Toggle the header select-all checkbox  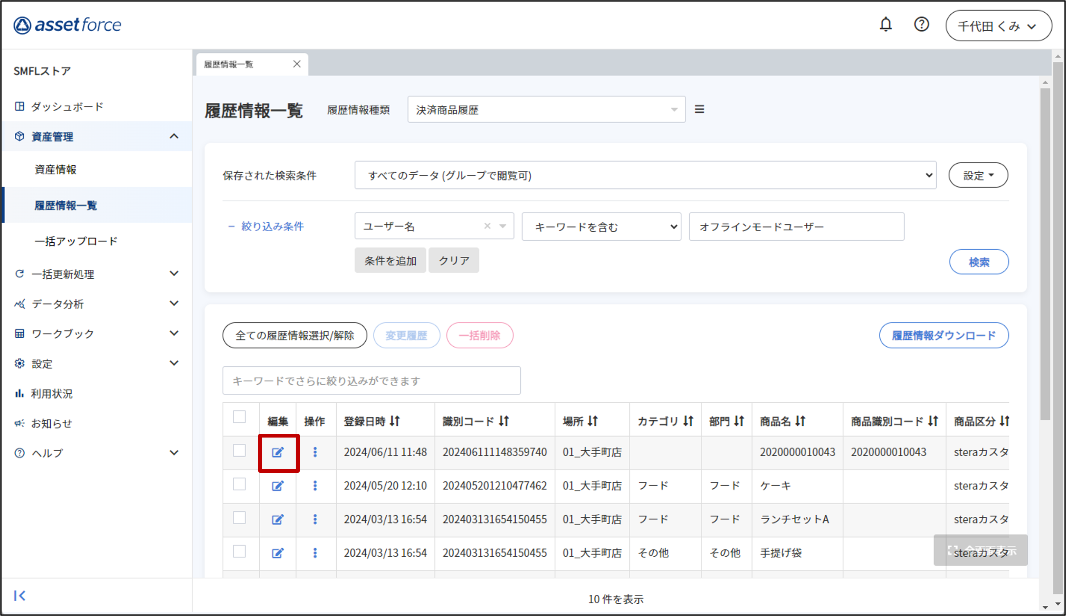click(239, 417)
